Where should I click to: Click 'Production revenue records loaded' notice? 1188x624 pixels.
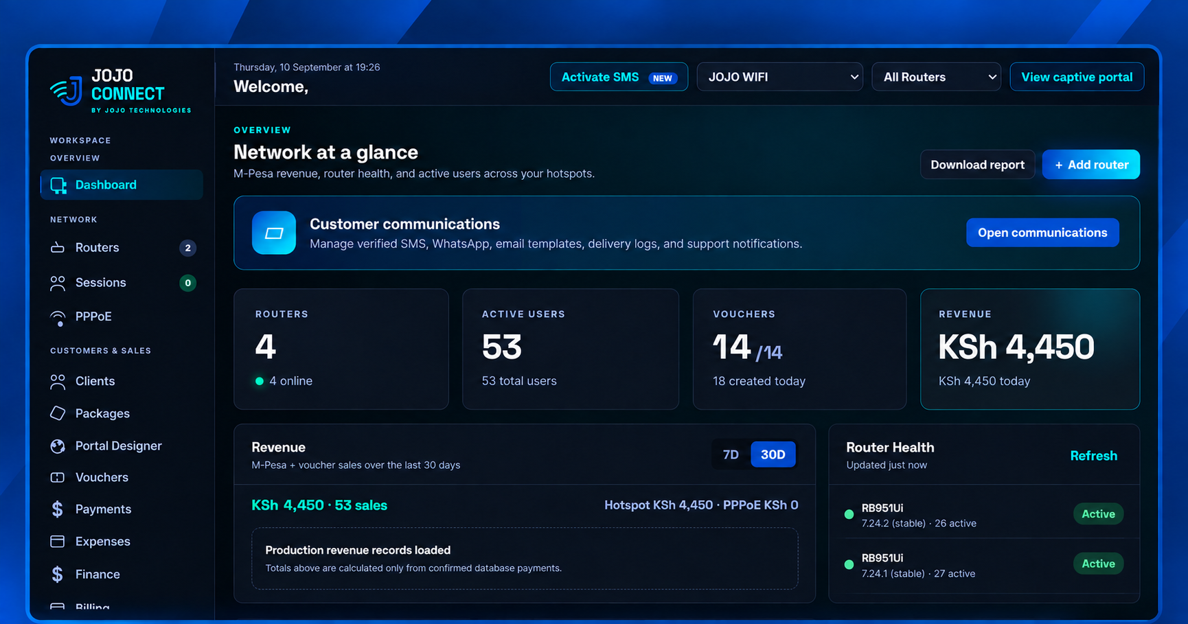(525, 559)
